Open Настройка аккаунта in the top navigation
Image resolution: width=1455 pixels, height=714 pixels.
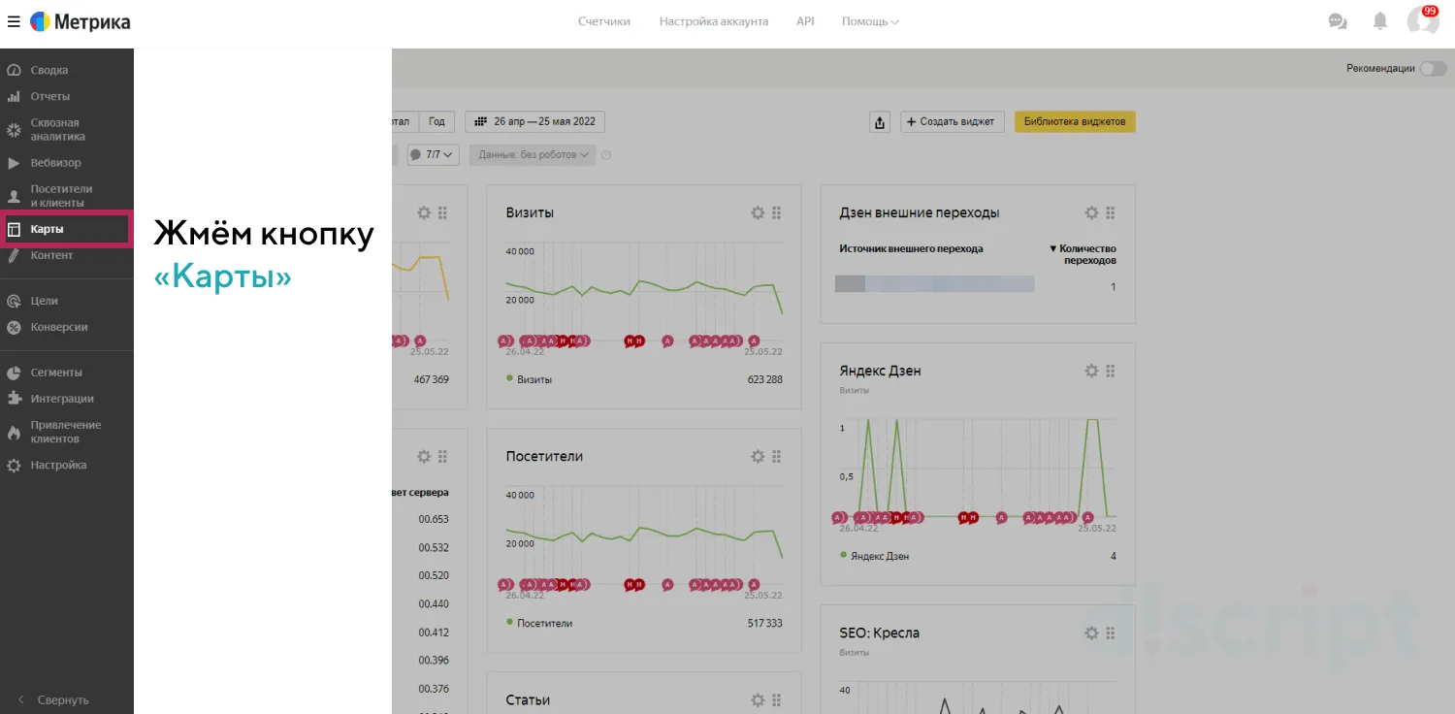point(714,21)
